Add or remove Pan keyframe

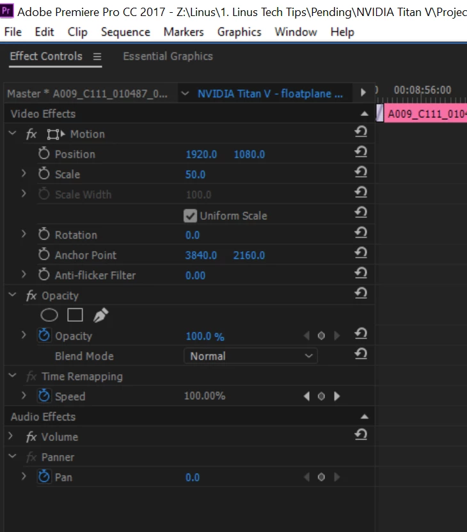pyautogui.click(x=321, y=478)
